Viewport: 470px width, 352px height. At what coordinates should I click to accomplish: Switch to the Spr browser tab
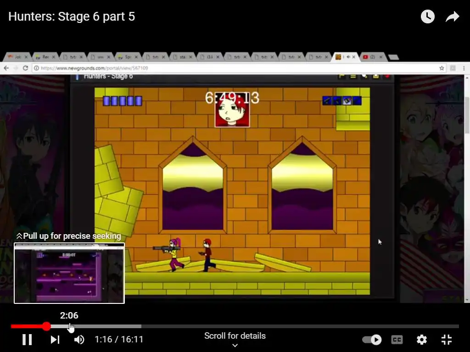[128, 57]
